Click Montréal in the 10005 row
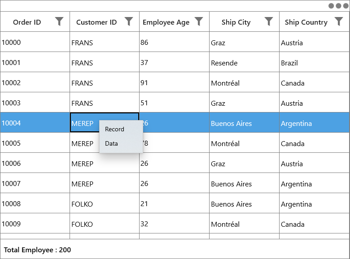Viewport: 350px width, 259px height. pos(244,142)
